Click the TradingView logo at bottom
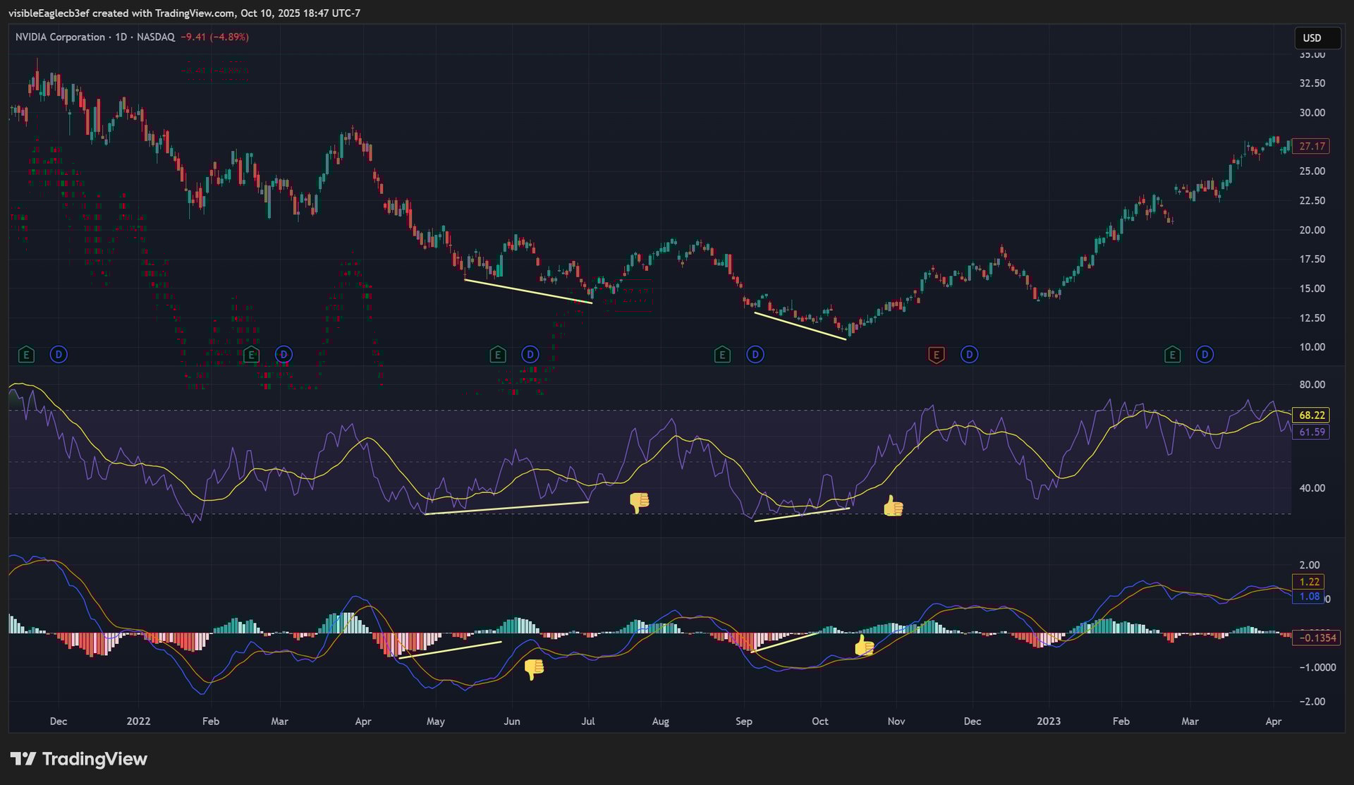Screen dimensions: 1354x785 tap(78, 759)
